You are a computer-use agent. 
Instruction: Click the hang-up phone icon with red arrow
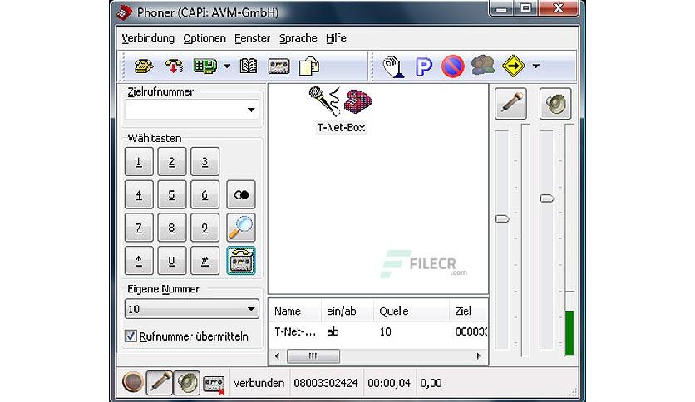click(x=174, y=66)
